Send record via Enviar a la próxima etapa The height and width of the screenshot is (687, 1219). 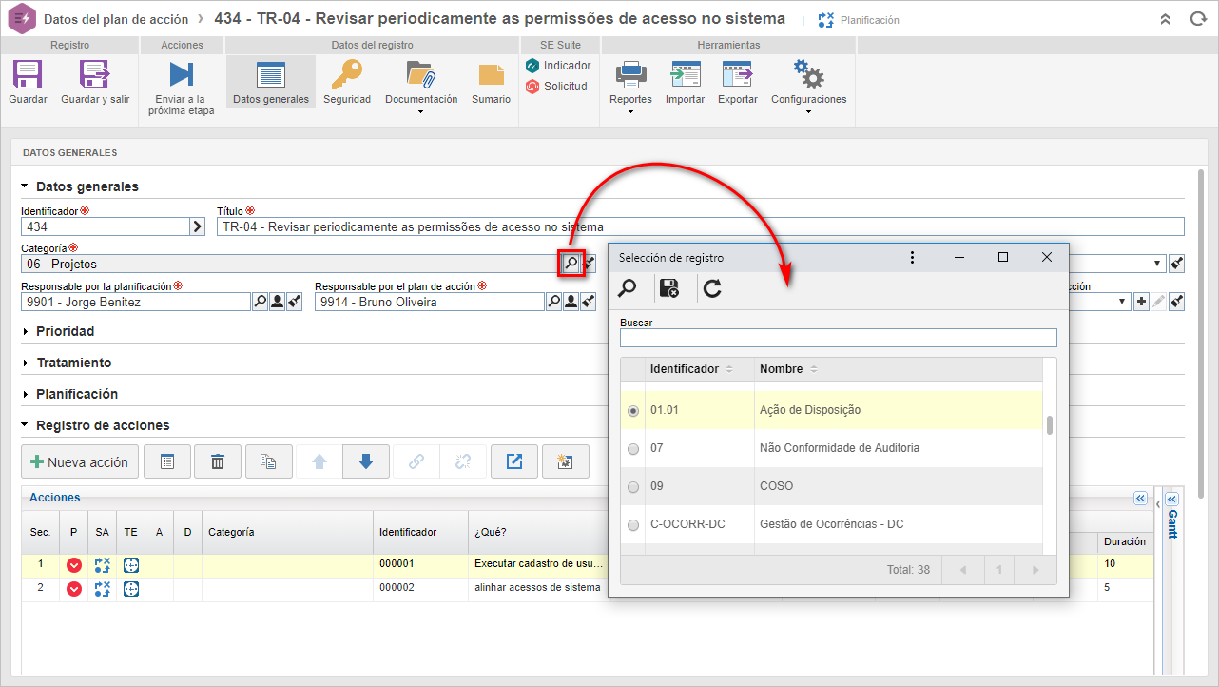click(181, 74)
